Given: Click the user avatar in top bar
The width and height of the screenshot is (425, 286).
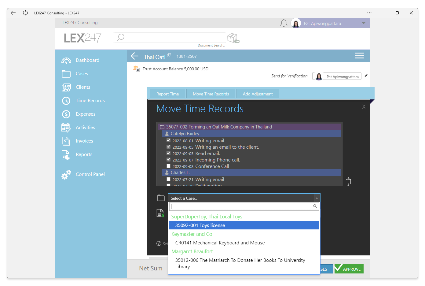Looking at the screenshot, I should 296,23.
